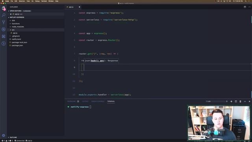Click the split editor icon

(245, 7)
